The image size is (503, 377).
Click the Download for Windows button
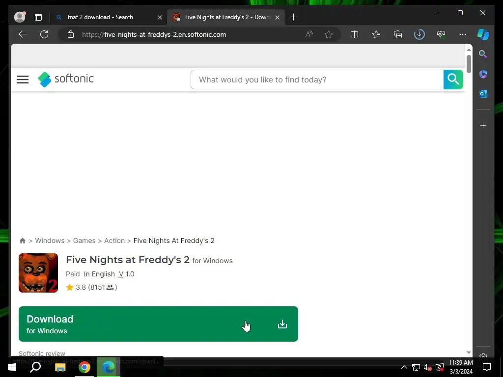pyautogui.click(x=158, y=324)
